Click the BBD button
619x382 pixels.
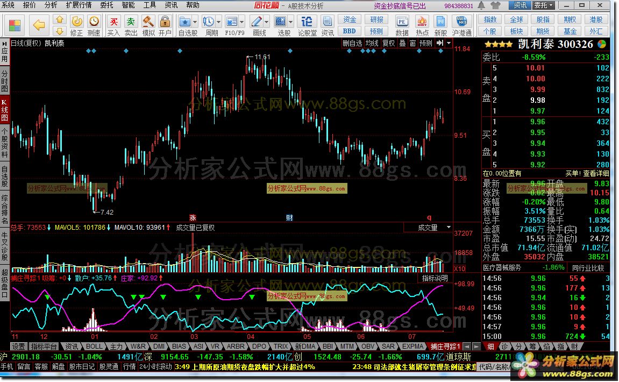[350, 31]
